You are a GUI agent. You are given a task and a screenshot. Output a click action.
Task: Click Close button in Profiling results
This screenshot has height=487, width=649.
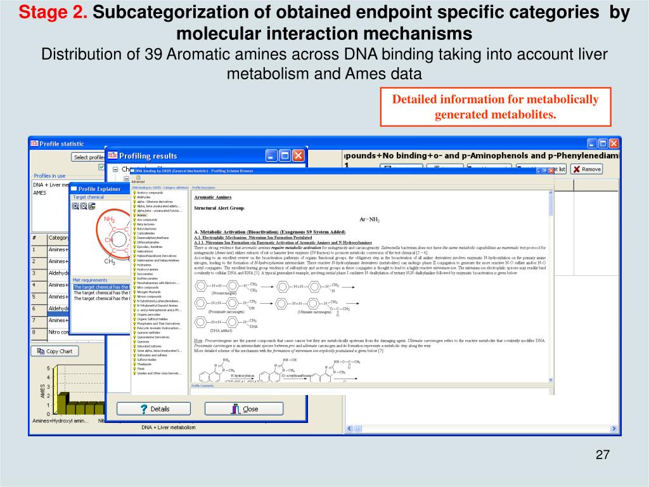coord(244,409)
